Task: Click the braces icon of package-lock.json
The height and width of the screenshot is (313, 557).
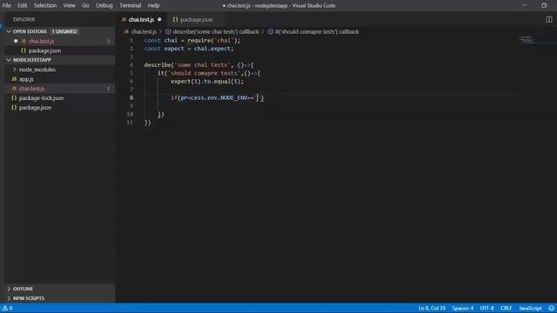Action: [14, 98]
